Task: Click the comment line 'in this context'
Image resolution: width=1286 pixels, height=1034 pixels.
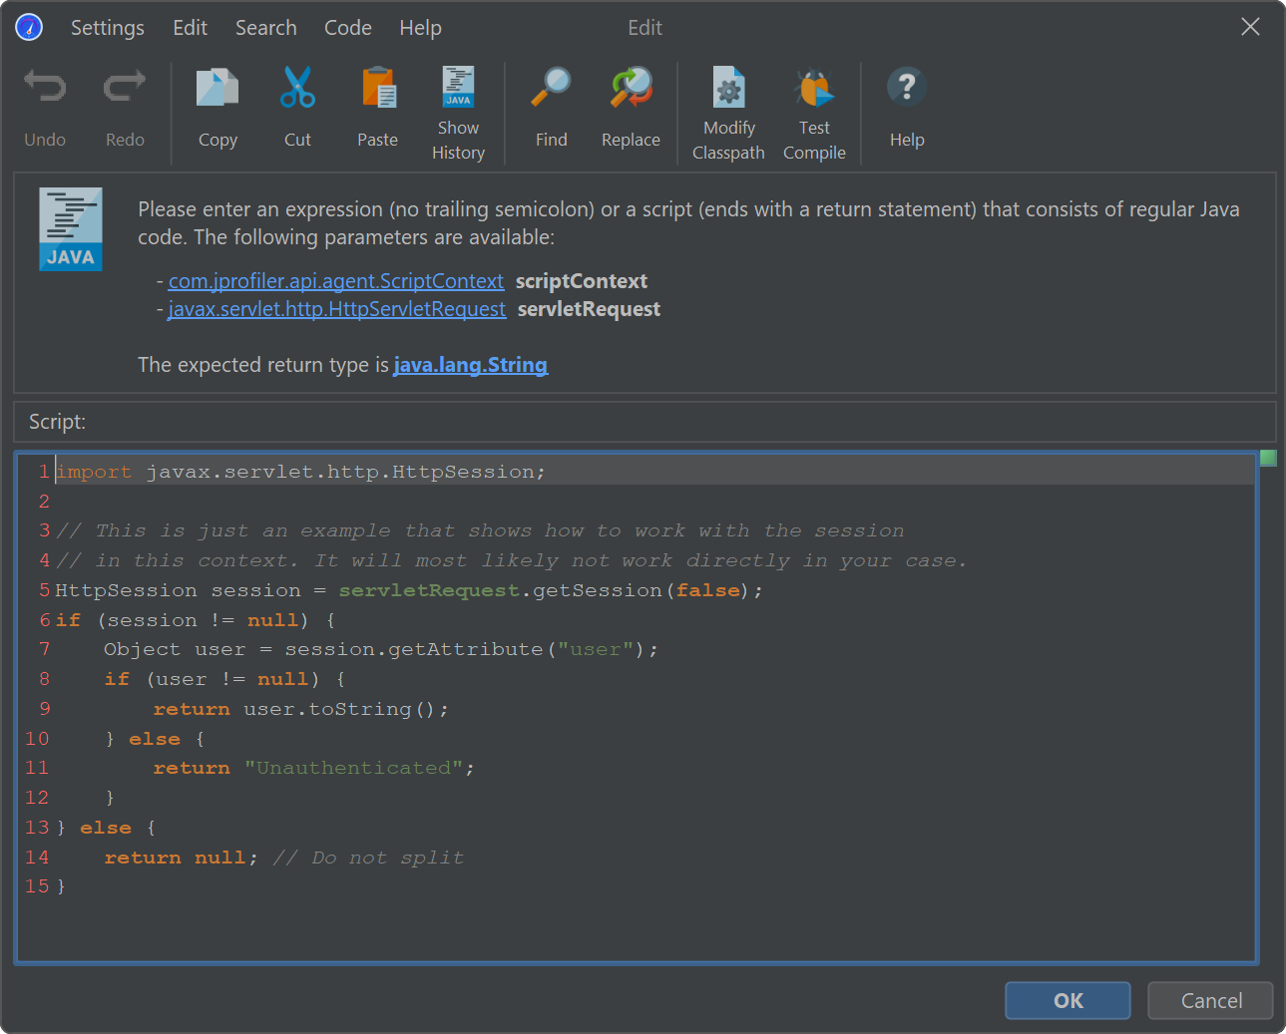Action: pos(511,560)
